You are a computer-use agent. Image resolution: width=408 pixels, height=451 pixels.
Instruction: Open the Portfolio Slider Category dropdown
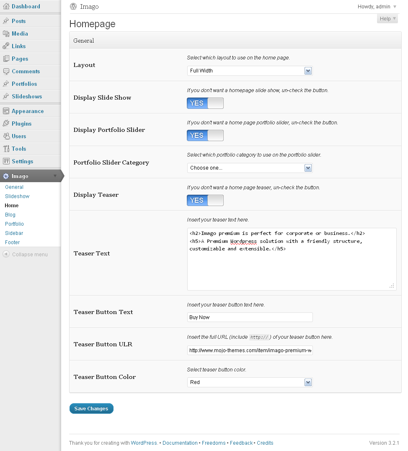(x=250, y=168)
